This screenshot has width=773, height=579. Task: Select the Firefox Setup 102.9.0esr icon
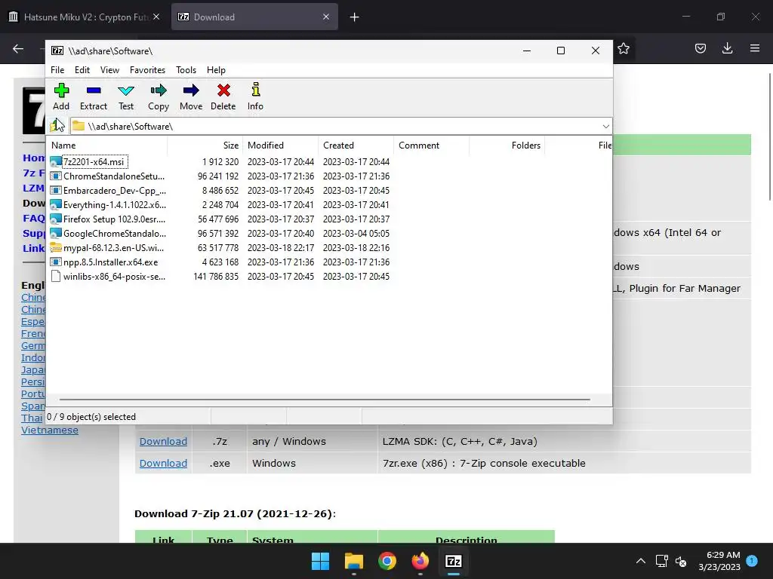[56, 219]
